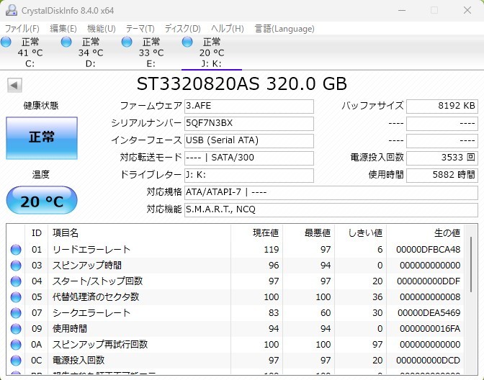484x380 pixels.
Task: Click status orb for シークエラーレート row
Action: pos(16,313)
